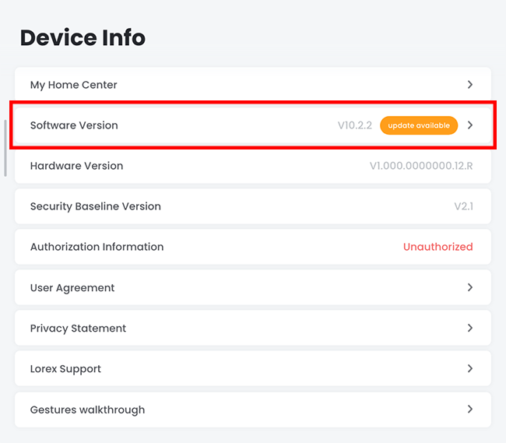
Task: Select the V1.000.0000000.12.R hardware value
Action: coord(420,166)
